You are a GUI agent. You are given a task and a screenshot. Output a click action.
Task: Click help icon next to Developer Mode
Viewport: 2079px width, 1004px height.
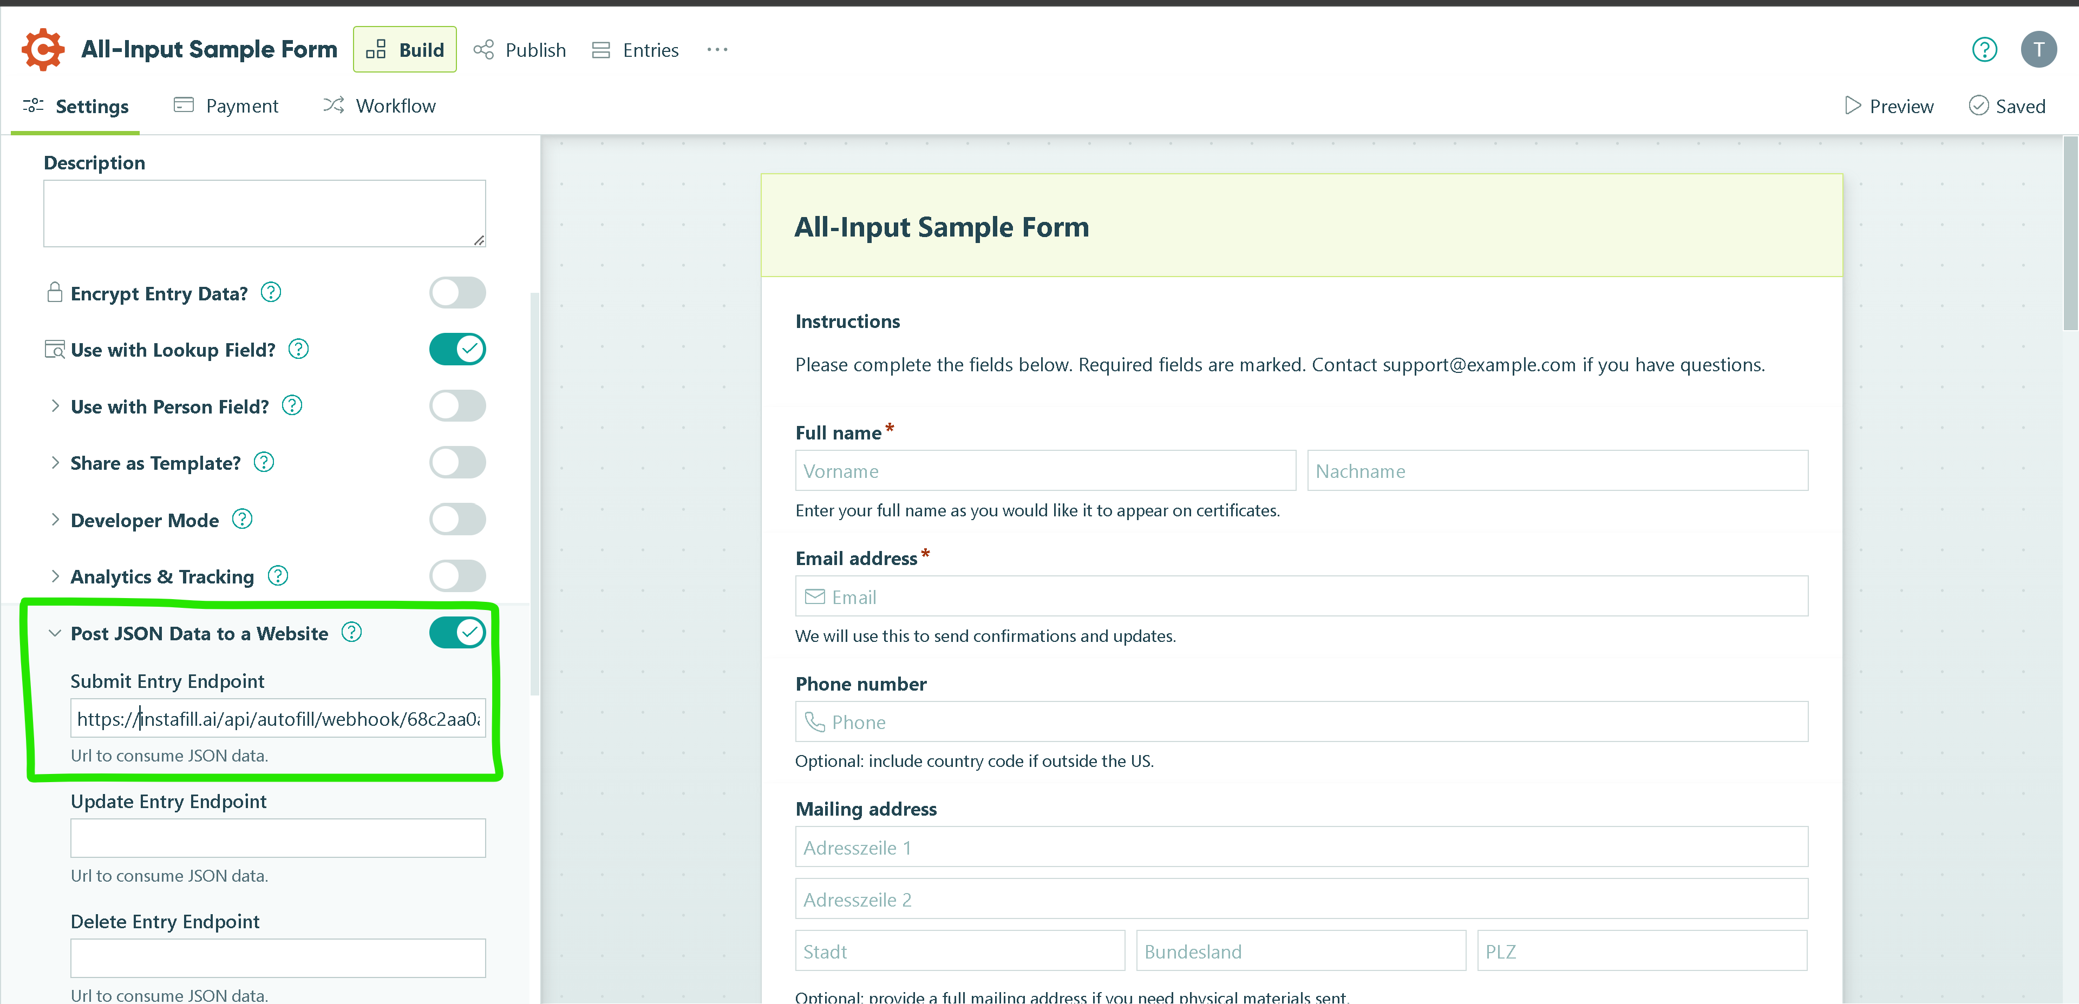pyautogui.click(x=242, y=519)
